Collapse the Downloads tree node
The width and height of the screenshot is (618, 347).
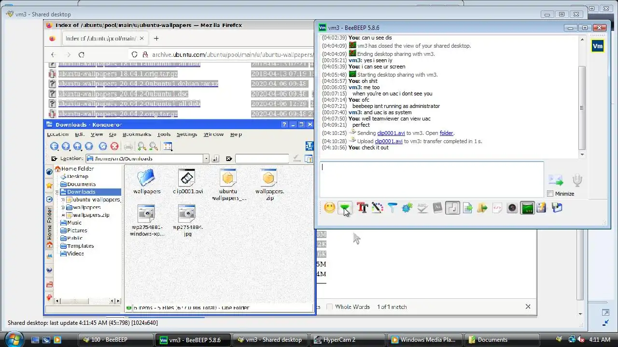point(57,192)
